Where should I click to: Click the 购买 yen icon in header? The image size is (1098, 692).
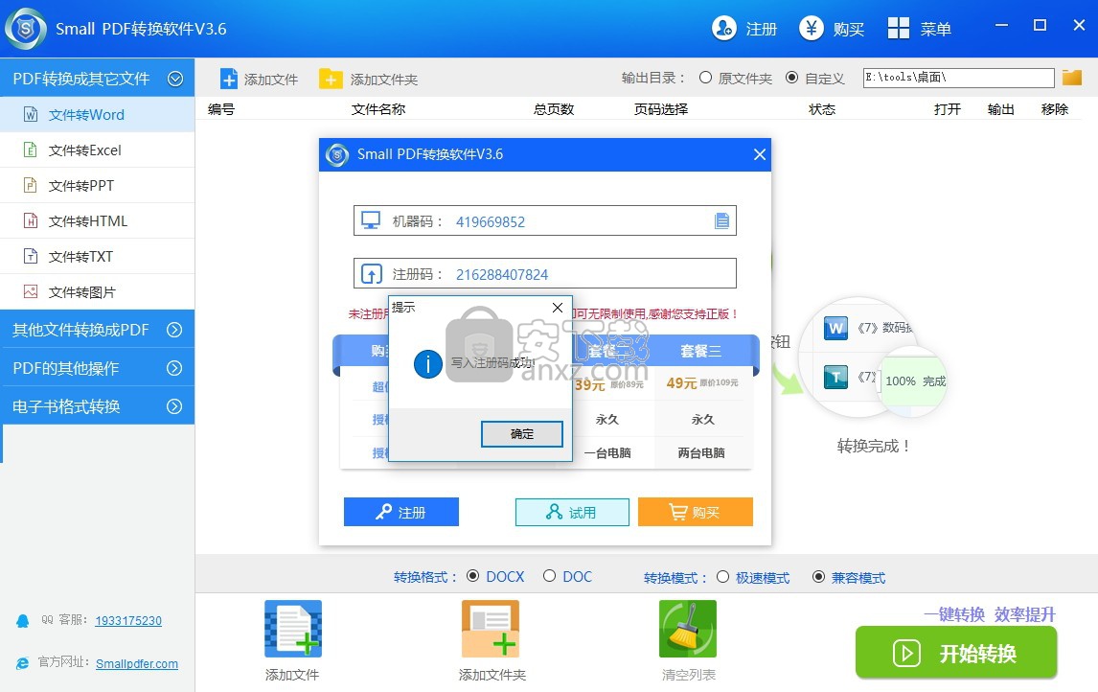[812, 29]
